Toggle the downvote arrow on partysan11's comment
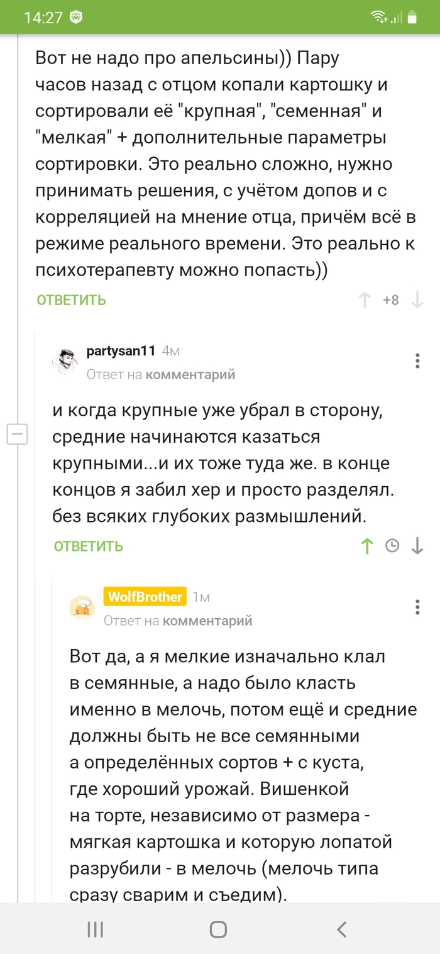Viewport: 440px width, 954px height. [417, 546]
